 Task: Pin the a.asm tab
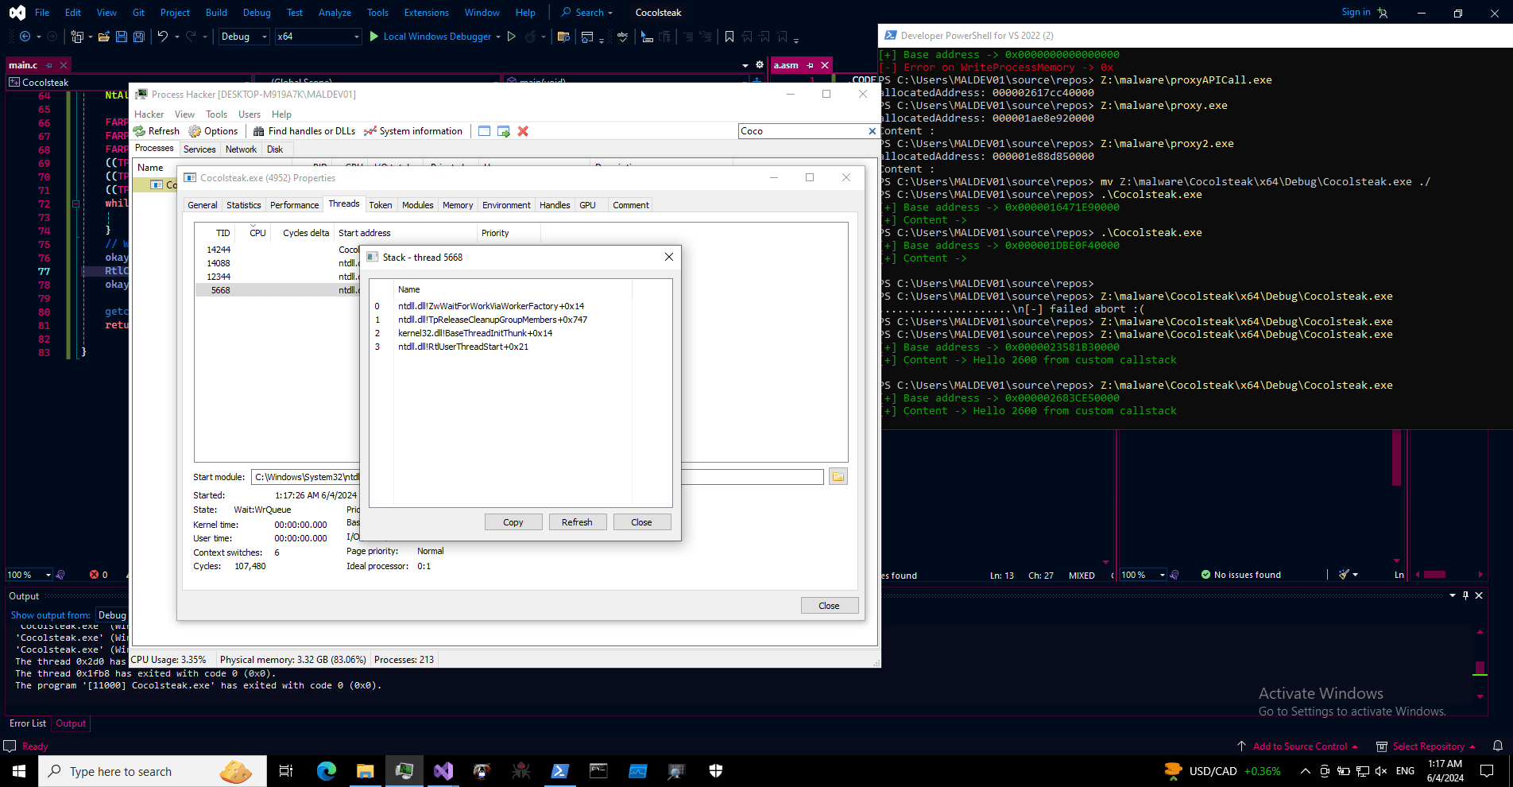(x=810, y=65)
